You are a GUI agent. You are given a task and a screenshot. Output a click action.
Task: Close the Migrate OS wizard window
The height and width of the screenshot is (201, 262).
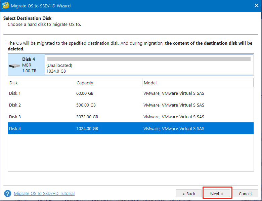tap(253, 6)
